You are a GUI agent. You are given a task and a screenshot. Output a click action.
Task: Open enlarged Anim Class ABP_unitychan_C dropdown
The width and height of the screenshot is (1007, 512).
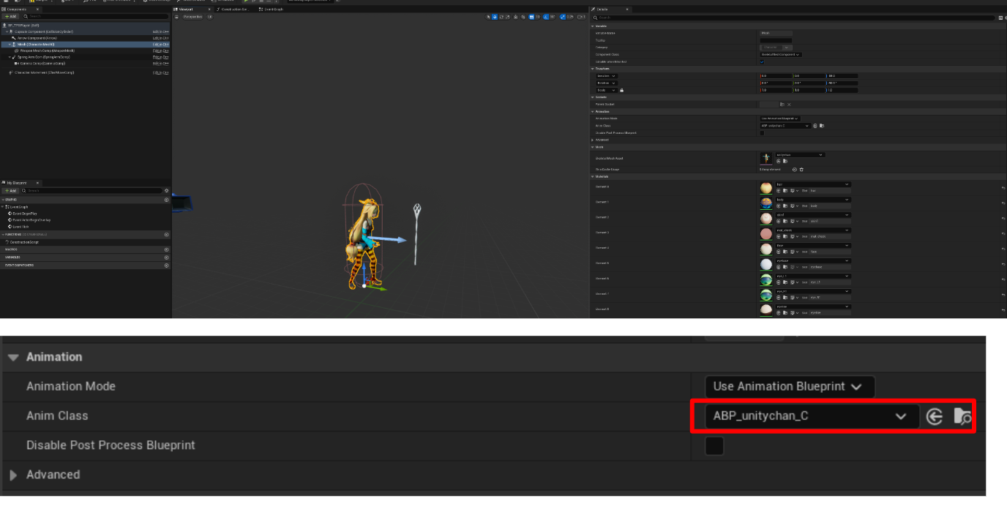(812, 416)
